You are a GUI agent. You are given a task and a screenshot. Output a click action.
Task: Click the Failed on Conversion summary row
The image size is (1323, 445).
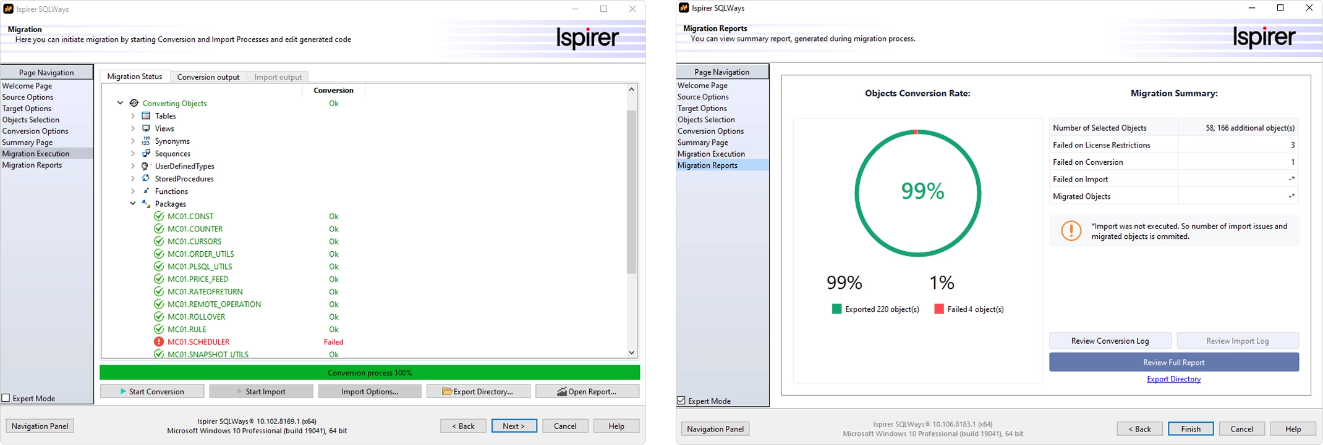point(1173,162)
